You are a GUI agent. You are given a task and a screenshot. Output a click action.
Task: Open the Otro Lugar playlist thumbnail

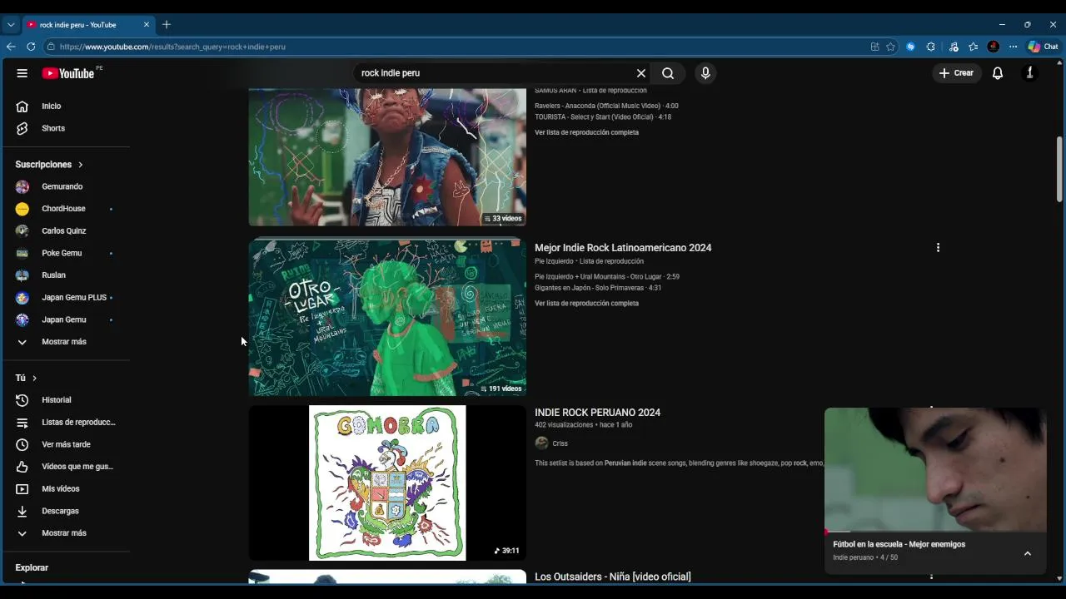coord(387,317)
